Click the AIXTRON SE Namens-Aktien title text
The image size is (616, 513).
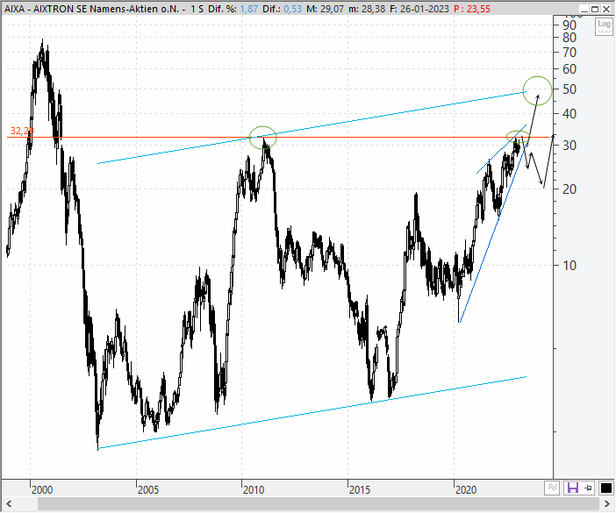pyautogui.click(x=106, y=9)
